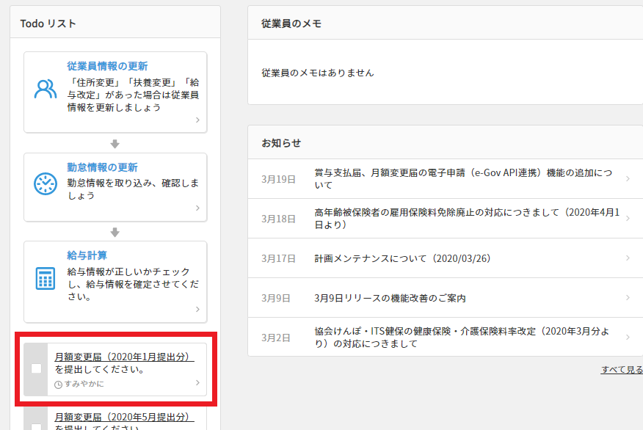The height and width of the screenshot is (430, 643).
Task: Open the 3月19日 news item chevron
Action: click(628, 178)
